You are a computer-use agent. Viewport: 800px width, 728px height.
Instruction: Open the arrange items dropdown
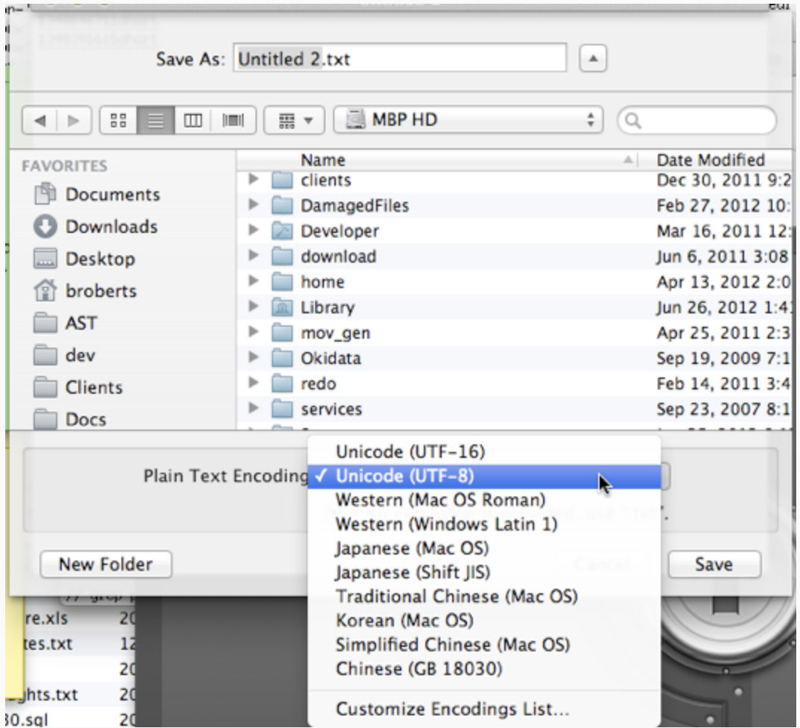tap(294, 121)
